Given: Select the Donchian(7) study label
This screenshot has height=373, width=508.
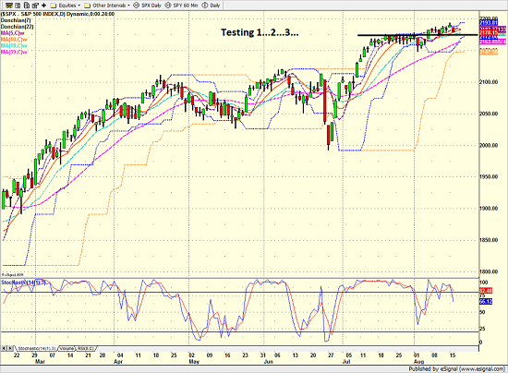Looking at the screenshot, I should 16,20.
